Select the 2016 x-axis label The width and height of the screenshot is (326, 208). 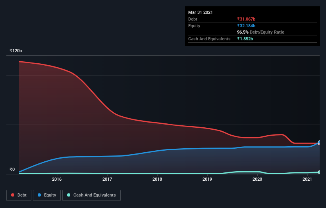tap(57, 179)
